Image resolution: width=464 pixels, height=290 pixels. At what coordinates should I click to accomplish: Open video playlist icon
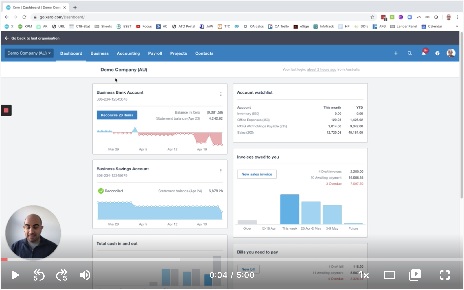[x=415, y=275]
